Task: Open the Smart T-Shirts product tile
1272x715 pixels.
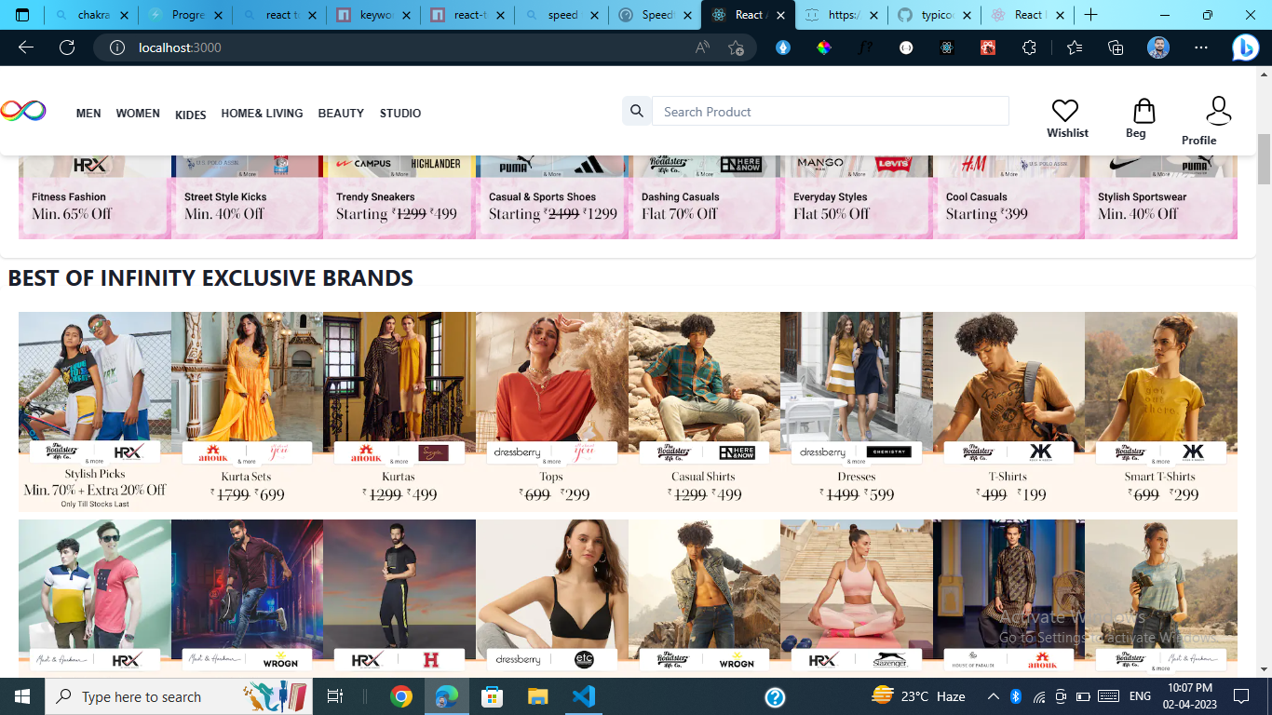Action: pos(1161,411)
